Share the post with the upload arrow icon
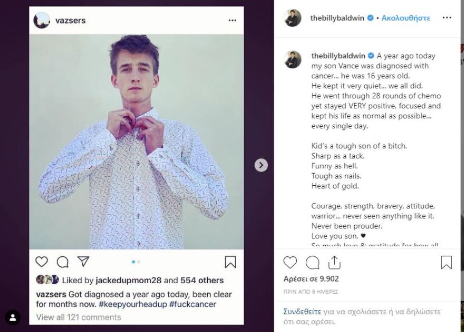The height and width of the screenshot is (332, 464). coord(334,262)
